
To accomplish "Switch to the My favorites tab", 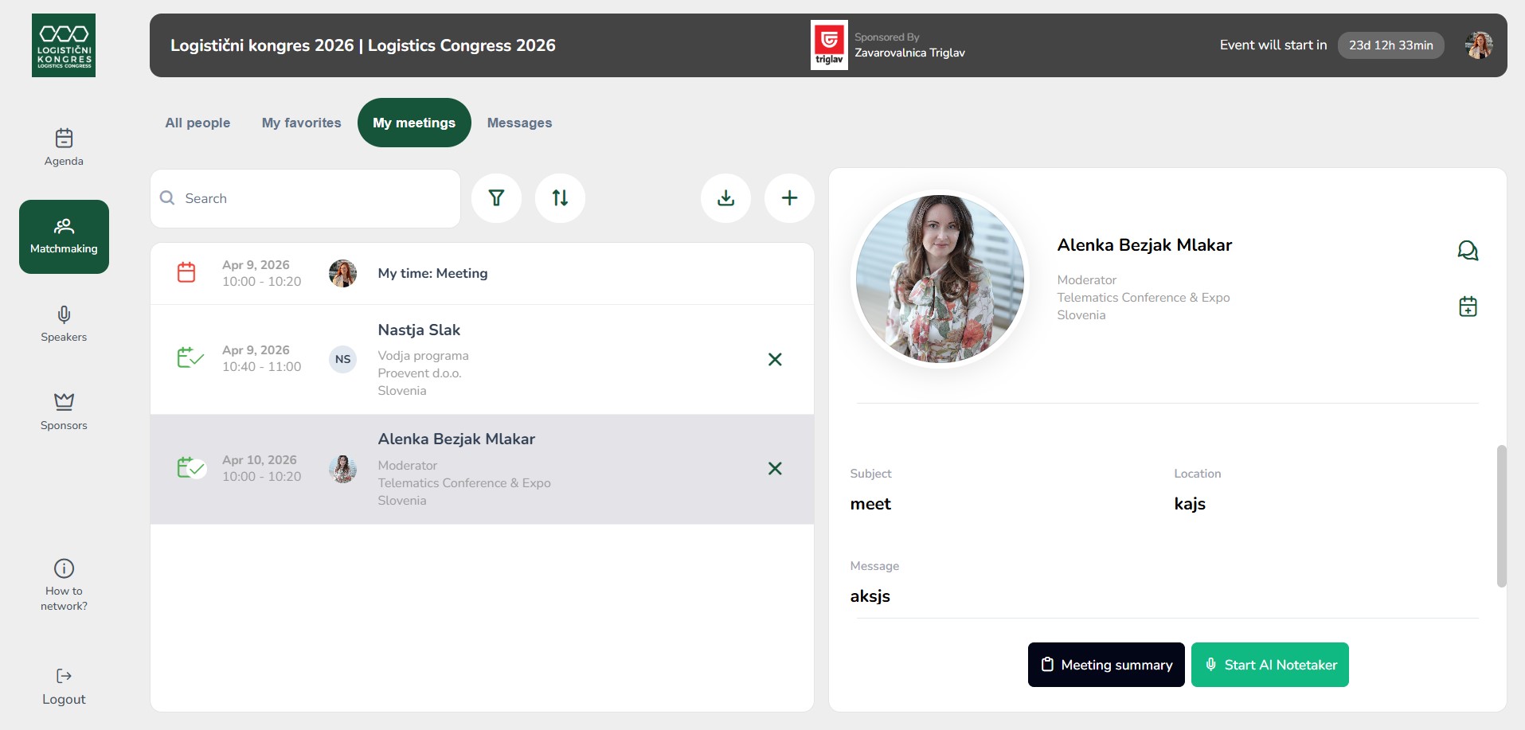I will point(301,123).
